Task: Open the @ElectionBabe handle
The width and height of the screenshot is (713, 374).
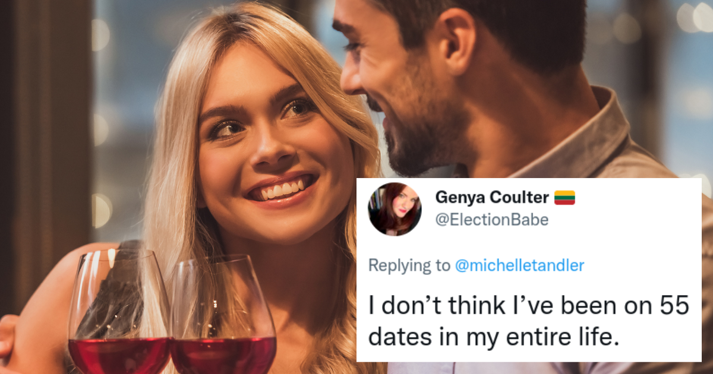Action: coord(491,220)
